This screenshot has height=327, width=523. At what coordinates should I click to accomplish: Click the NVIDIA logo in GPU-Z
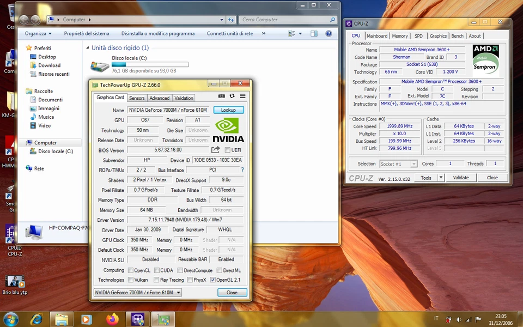coord(228,130)
